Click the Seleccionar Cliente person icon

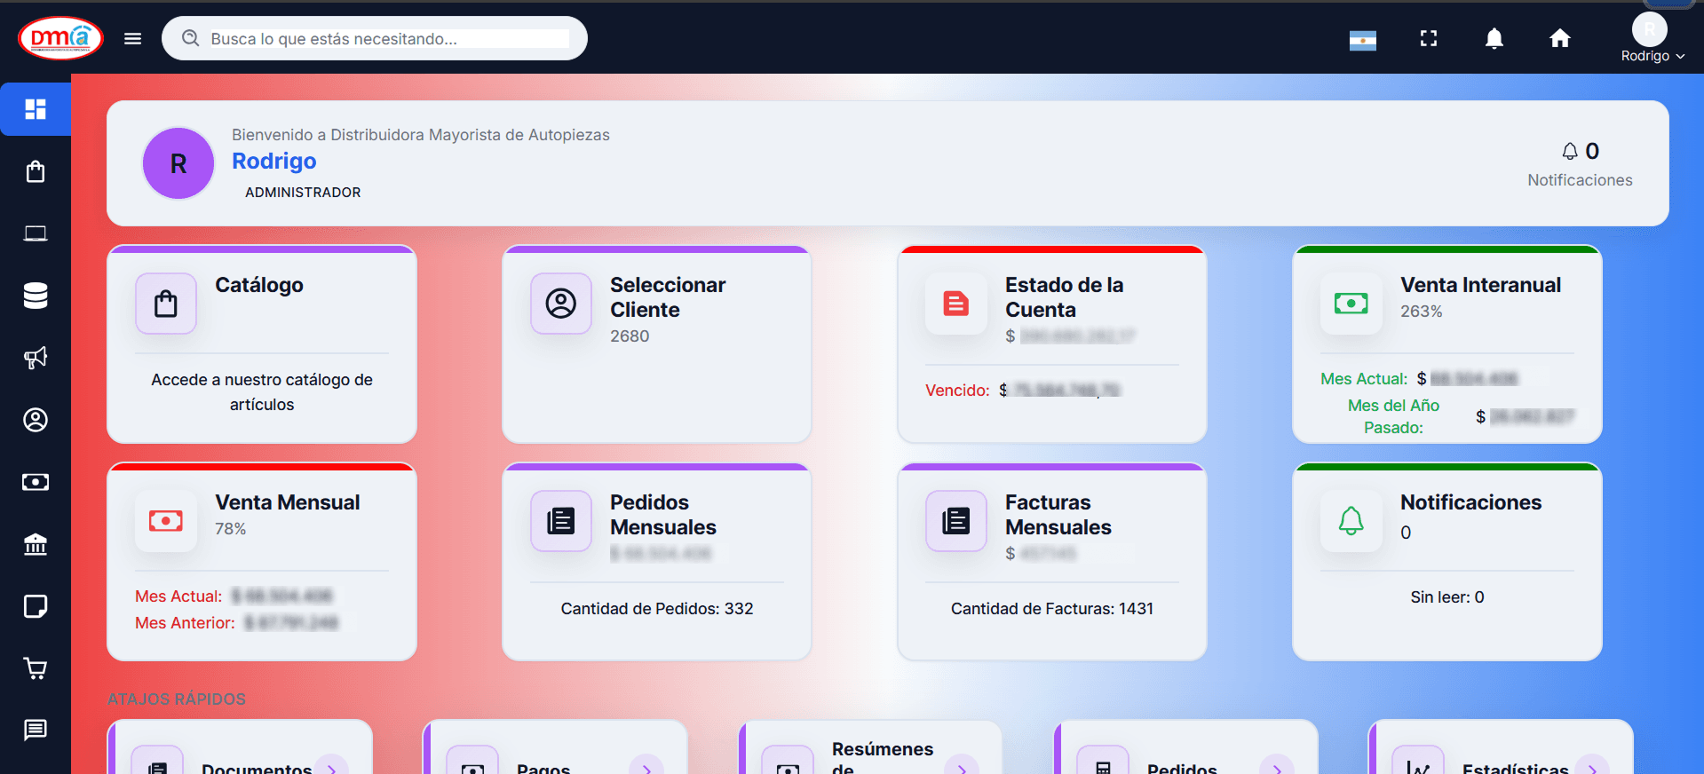pyautogui.click(x=561, y=304)
